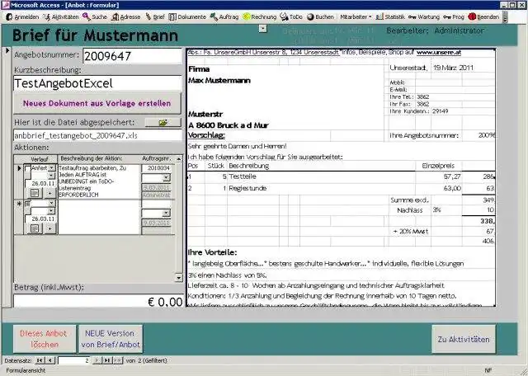Screen dimensions: 528x376
Task: Click the Angebotsnummer field 2009647
Action: (x=132, y=56)
